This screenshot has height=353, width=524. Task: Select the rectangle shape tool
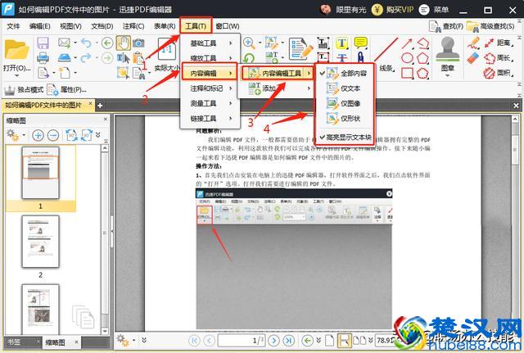(x=407, y=73)
